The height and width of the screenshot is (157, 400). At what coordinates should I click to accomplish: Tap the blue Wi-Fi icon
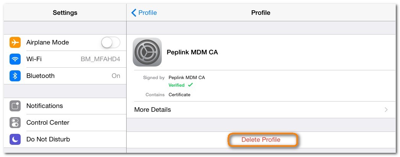pyautogui.click(x=15, y=59)
